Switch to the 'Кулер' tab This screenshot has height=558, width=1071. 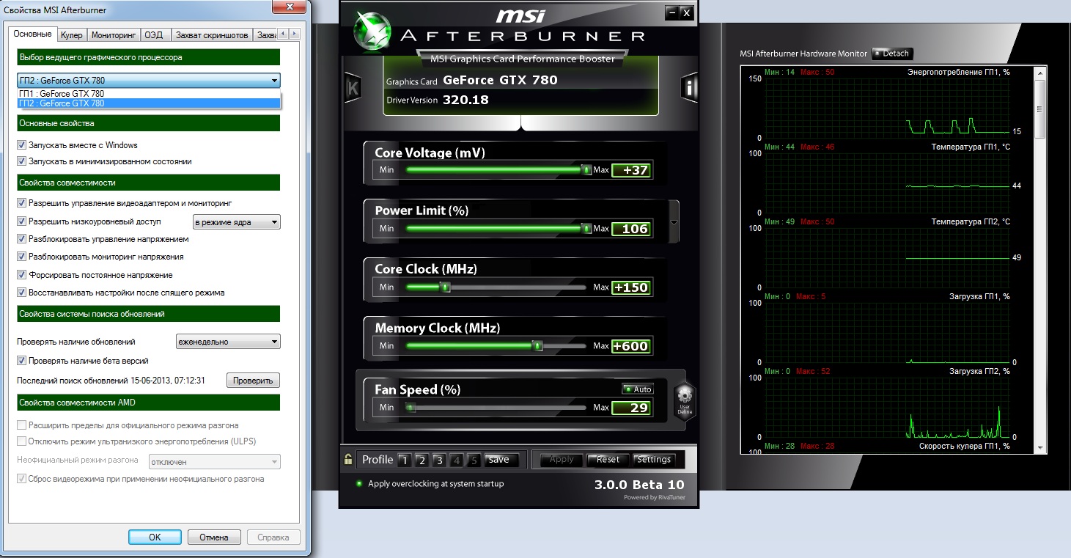72,35
